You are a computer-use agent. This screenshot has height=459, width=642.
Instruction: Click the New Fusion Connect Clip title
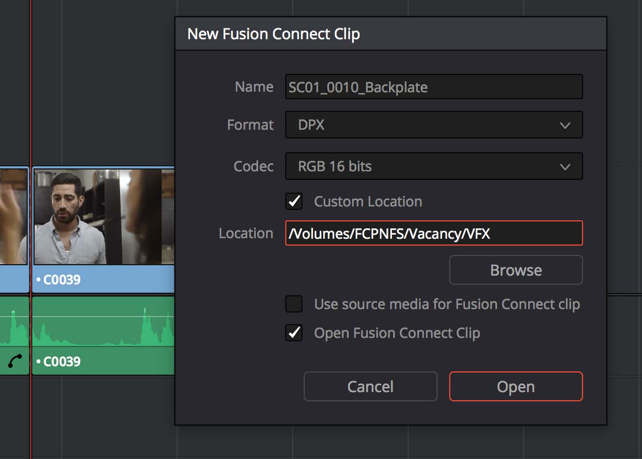[x=274, y=34]
